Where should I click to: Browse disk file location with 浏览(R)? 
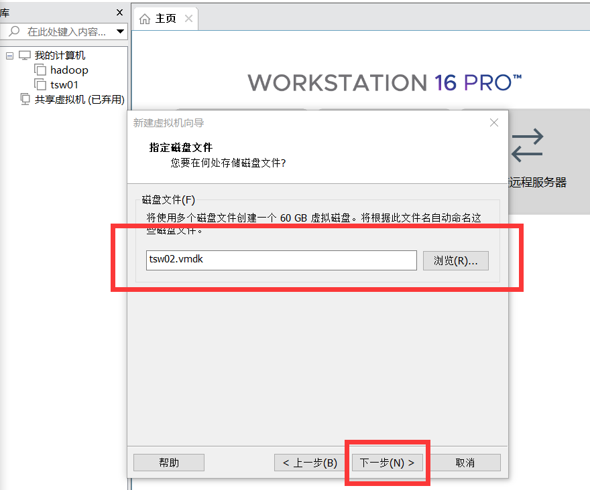456,260
